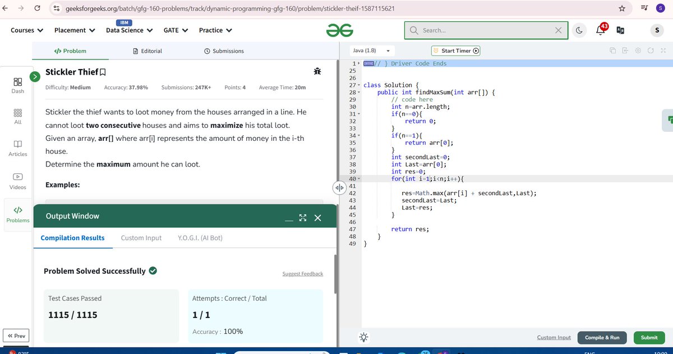Grab the panel splitter handle
The image size is (673, 354).
(339, 187)
